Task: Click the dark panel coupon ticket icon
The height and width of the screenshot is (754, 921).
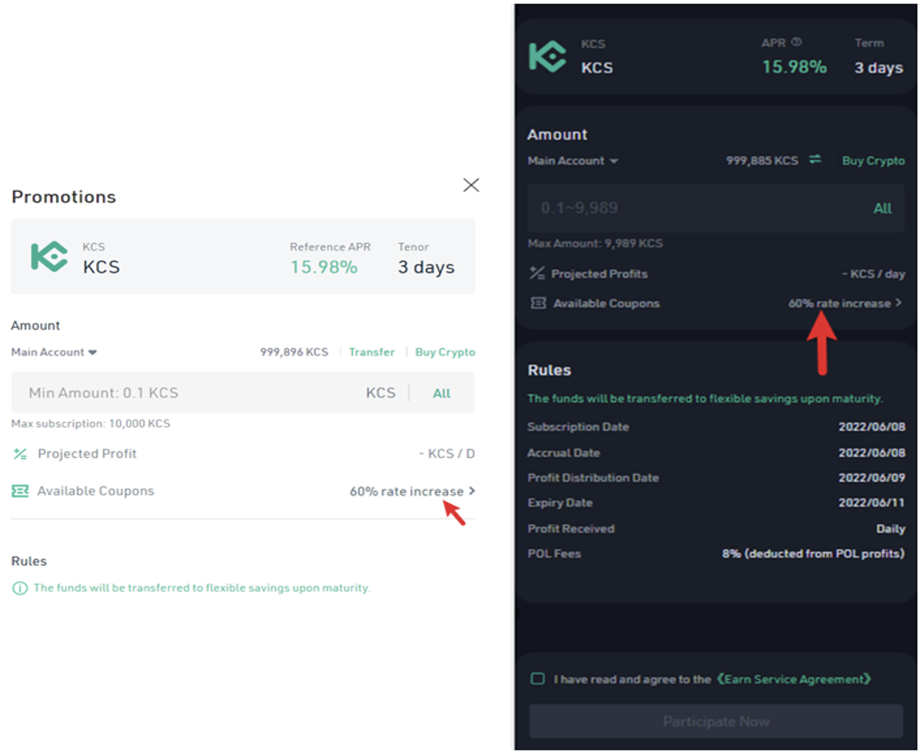Action: point(538,303)
